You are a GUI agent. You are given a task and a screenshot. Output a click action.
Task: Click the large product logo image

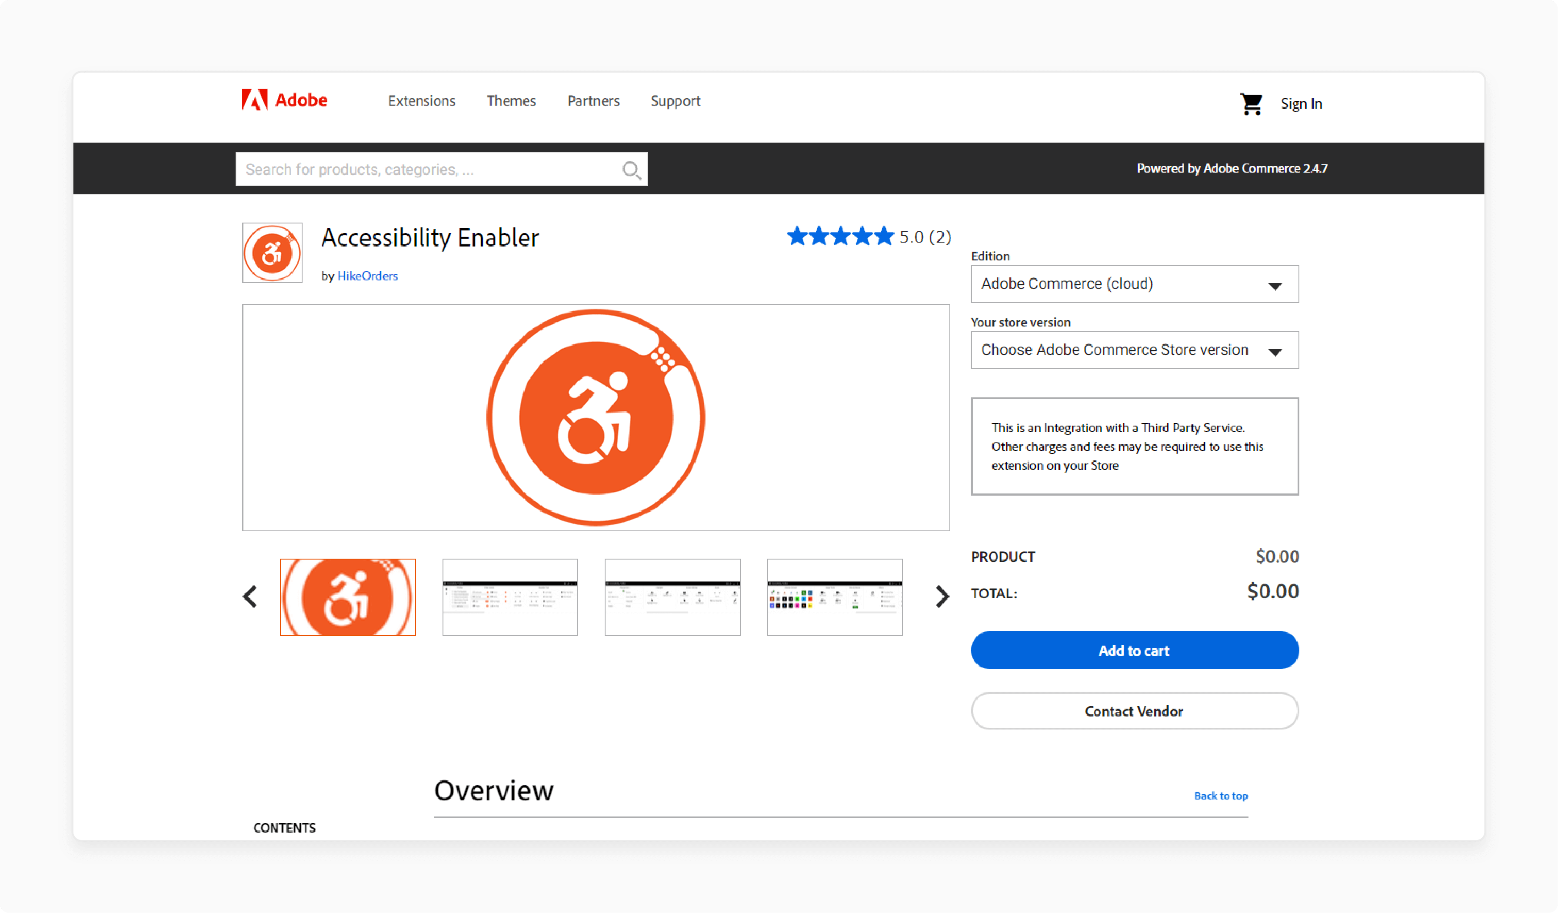pos(596,418)
